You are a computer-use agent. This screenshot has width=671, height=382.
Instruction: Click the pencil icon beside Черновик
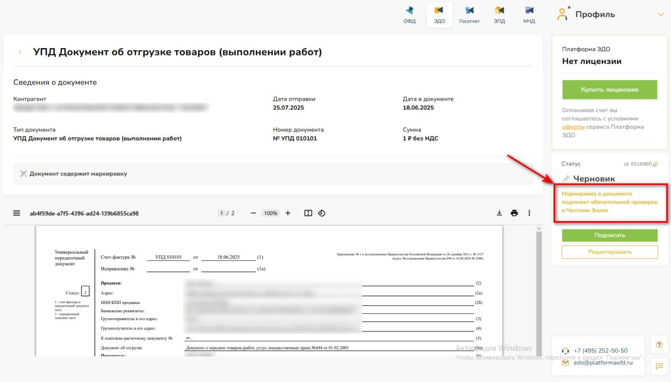(x=566, y=179)
